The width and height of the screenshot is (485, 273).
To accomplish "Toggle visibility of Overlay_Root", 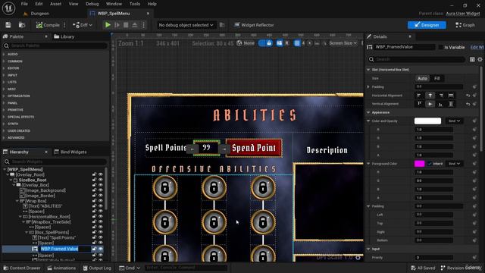I will pyautogui.click(x=101, y=174).
